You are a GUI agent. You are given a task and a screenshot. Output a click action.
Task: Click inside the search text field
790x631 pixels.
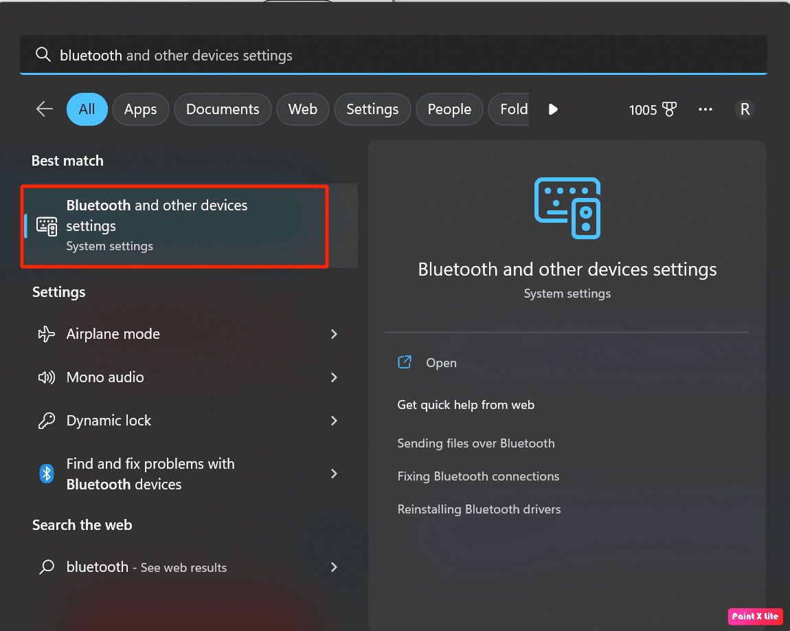pyautogui.click(x=393, y=54)
